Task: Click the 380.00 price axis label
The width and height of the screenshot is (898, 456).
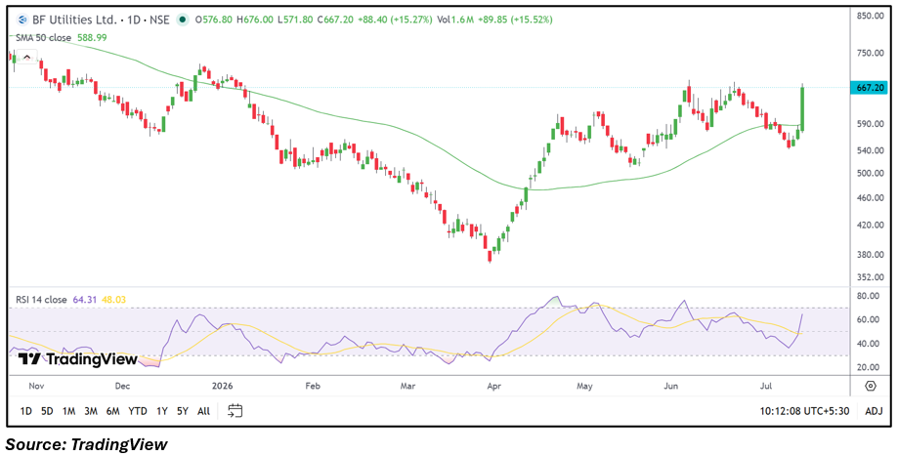Action: [871, 255]
